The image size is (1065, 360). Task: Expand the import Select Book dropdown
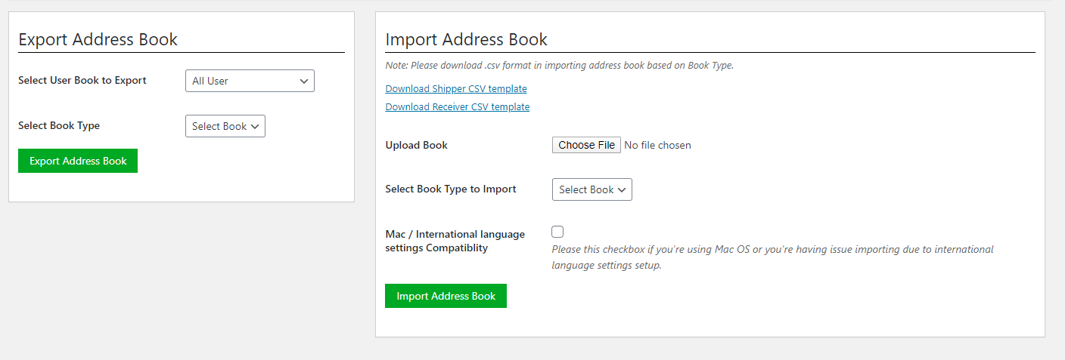(592, 189)
